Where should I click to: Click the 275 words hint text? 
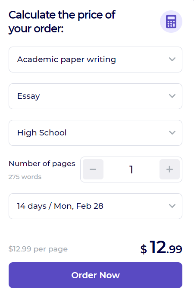click(25, 177)
